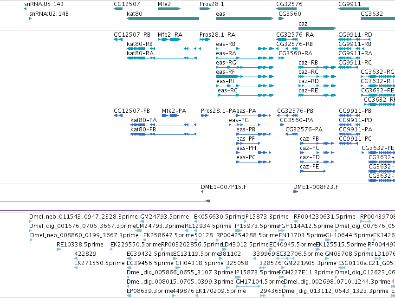Select the CG3560-PA protein label
The image size is (395, 298).
point(297,120)
